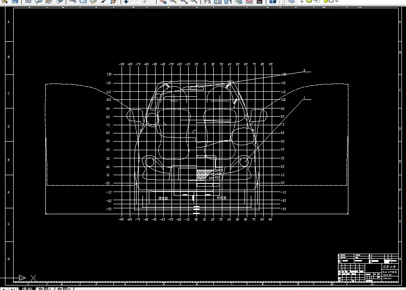Select the Match Properties brush icon
Viewport: 406px width, 290px height.
tap(103, 1)
